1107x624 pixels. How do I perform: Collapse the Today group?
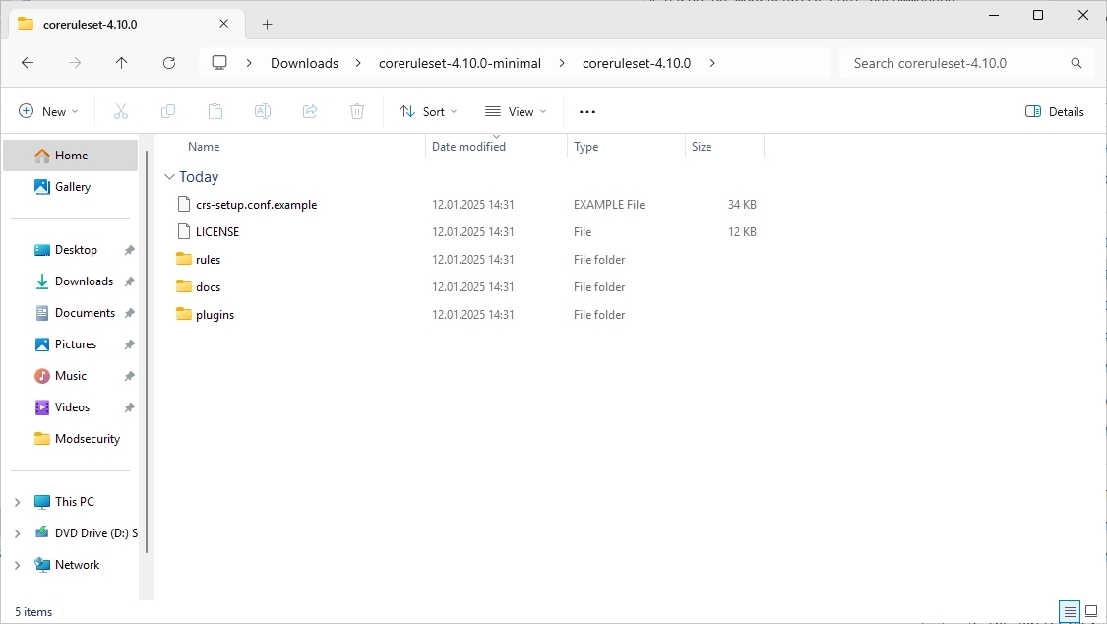pyautogui.click(x=168, y=177)
